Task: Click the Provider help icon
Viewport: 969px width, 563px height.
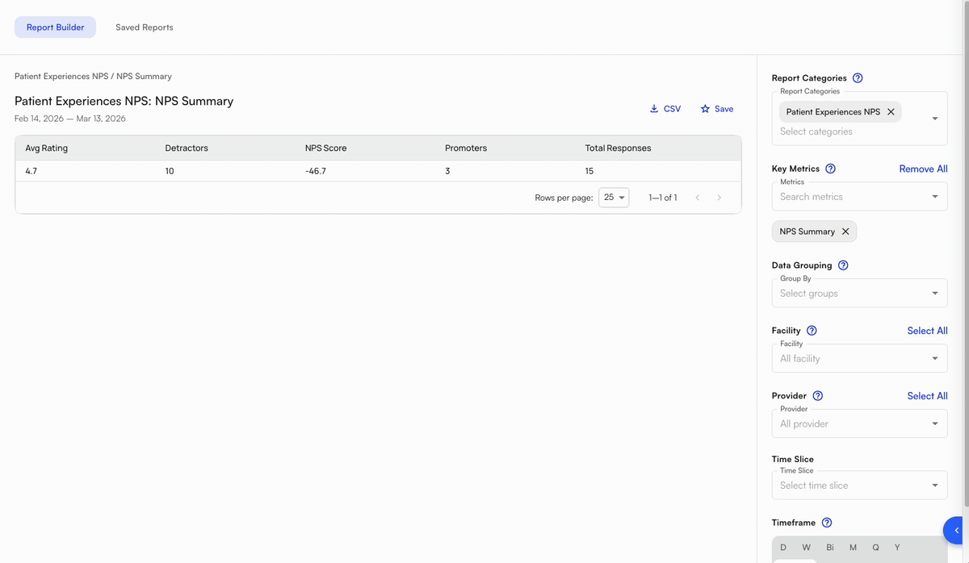Action: (817, 395)
